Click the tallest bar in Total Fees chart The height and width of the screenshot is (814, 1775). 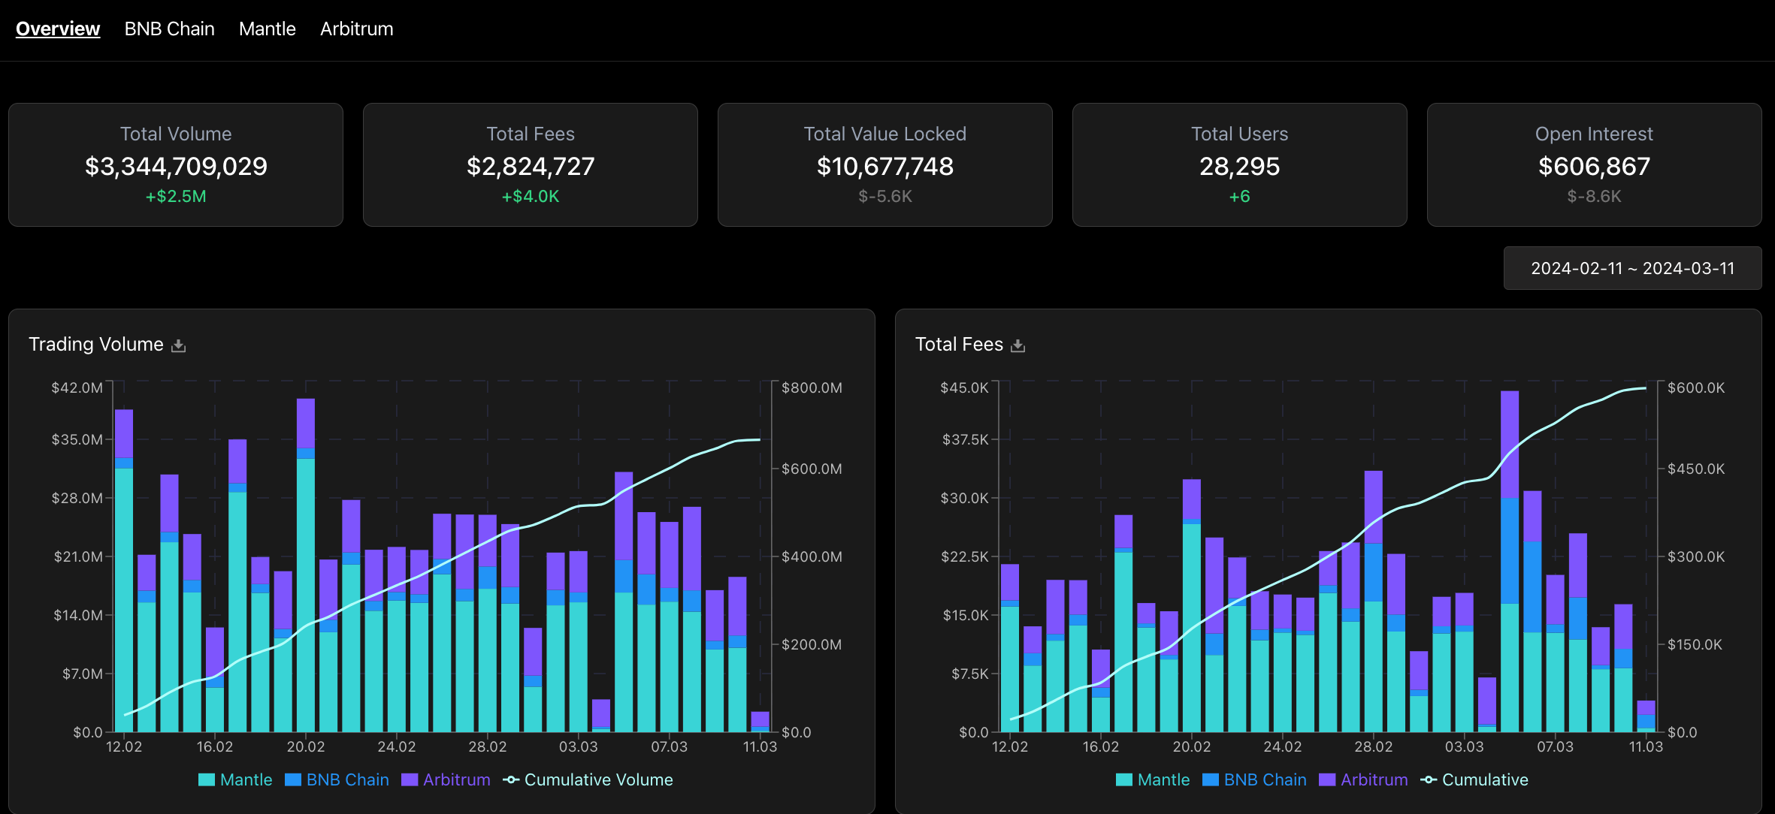point(1509,563)
